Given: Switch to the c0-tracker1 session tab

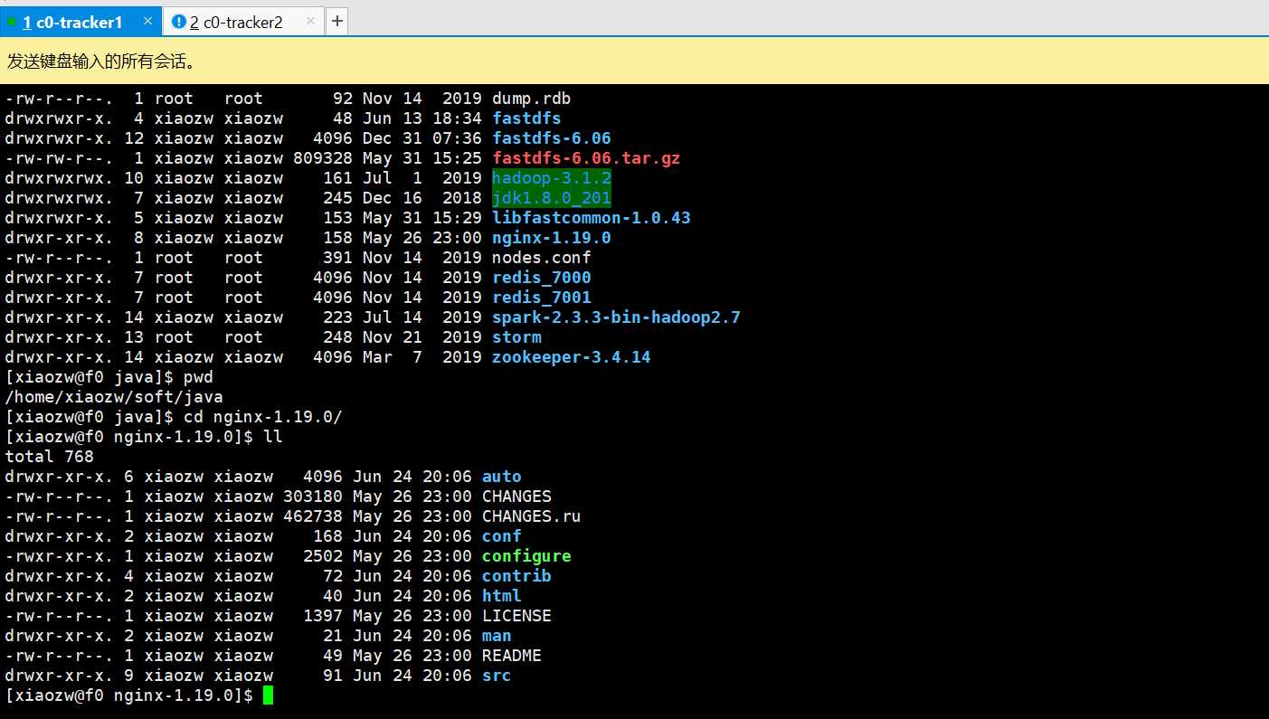Looking at the screenshot, I should [81, 22].
